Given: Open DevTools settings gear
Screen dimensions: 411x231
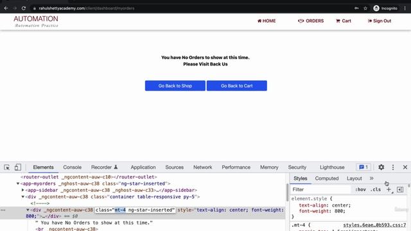Looking at the screenshot, I should (381, 167).
